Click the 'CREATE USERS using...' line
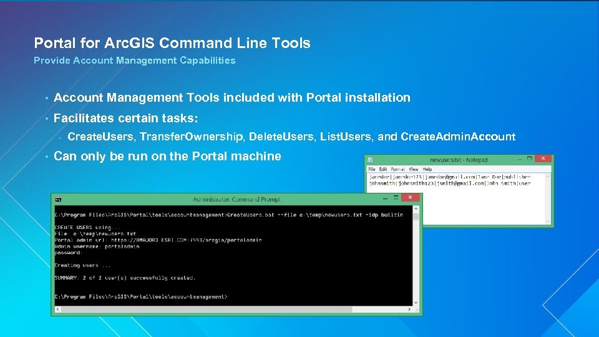 (x=87, y=227)
